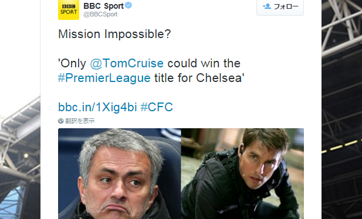The height and width of the screenshot is (219, 362).
Task: Open the earpiece man photo
Action: tap(242, 173)
